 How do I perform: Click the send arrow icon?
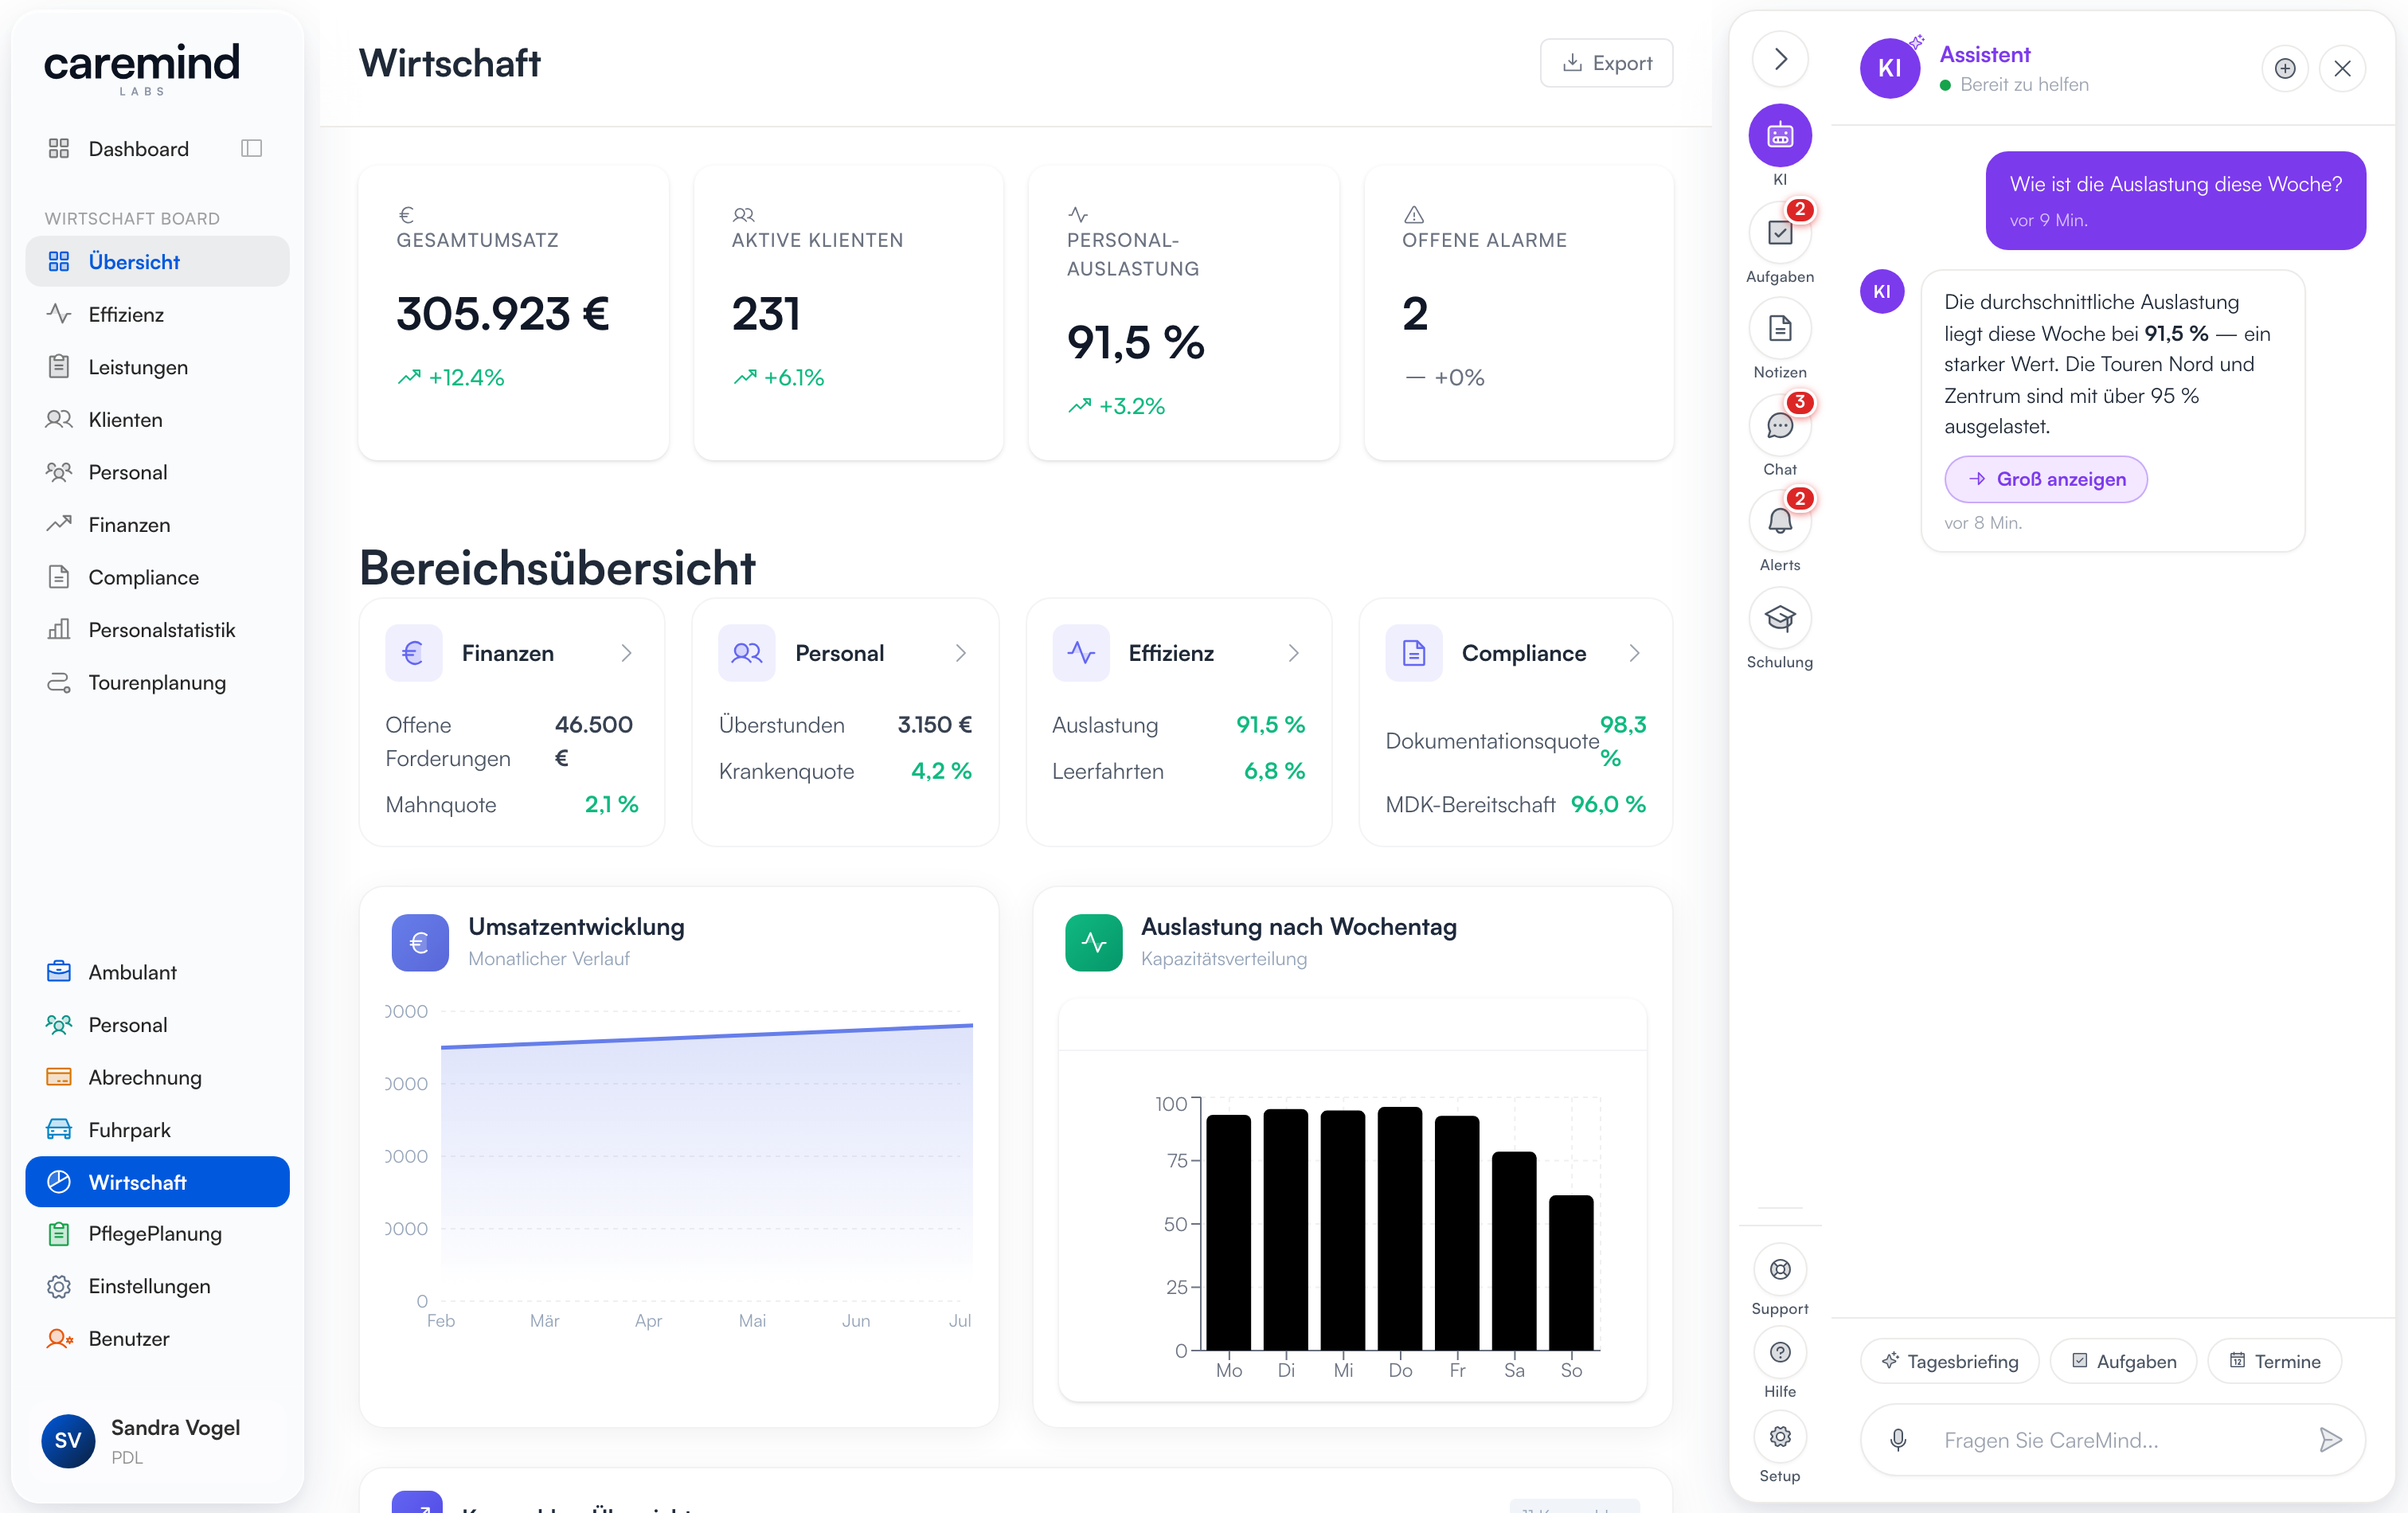pyautogui.click(x=2330, y=1439)
